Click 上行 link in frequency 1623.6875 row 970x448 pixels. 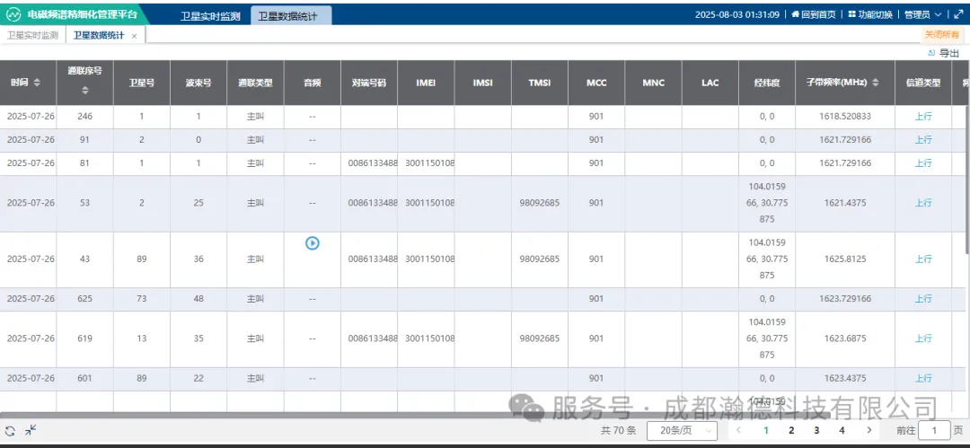pyautogui.click(x=923, y=338)
